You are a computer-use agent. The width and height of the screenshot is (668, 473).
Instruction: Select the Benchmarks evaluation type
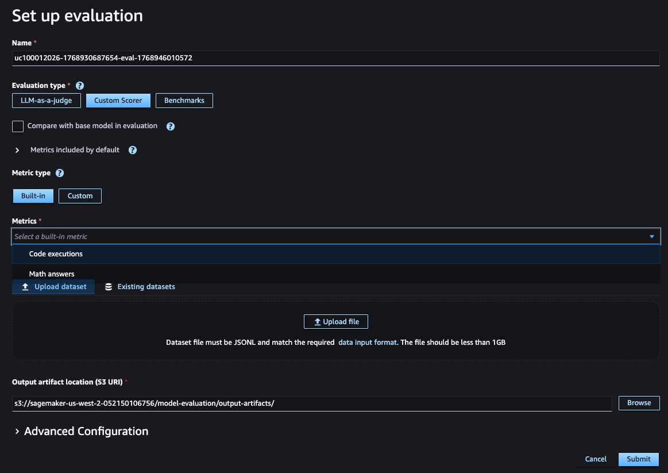[x=184, y=101]
